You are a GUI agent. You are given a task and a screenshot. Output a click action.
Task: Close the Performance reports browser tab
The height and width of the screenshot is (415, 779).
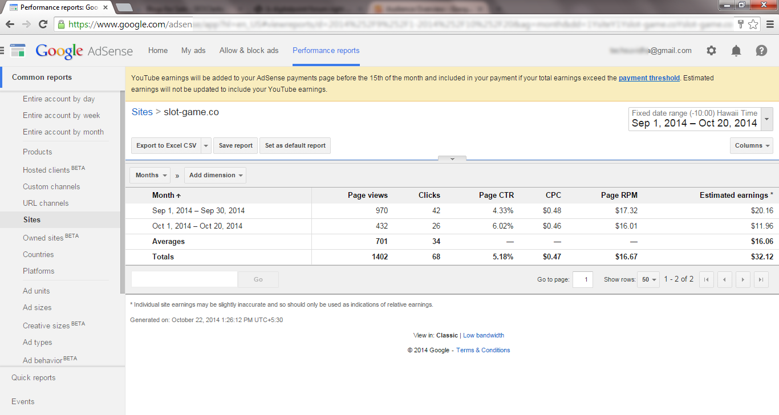(x=106, y=8)
